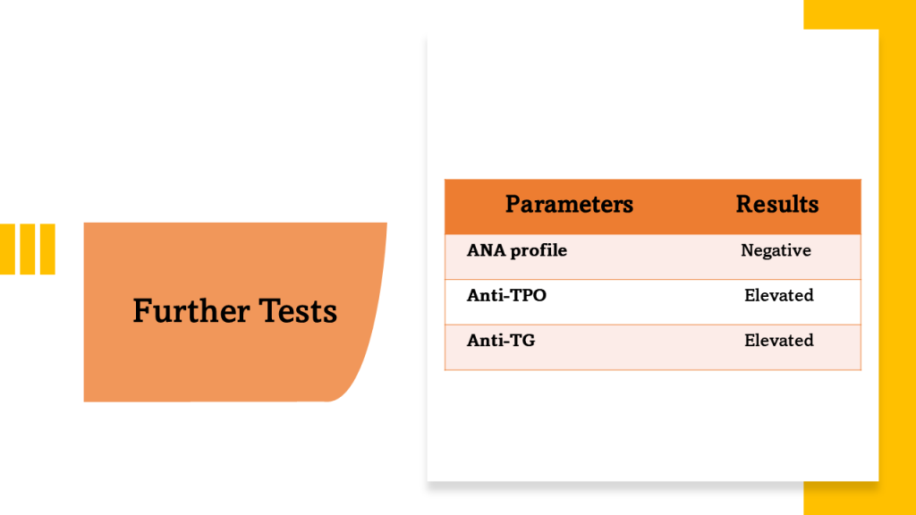Screen dimensions: 916x515
Task: Select the middle yellow decorative bar
Action: click(x=27, y=249)
